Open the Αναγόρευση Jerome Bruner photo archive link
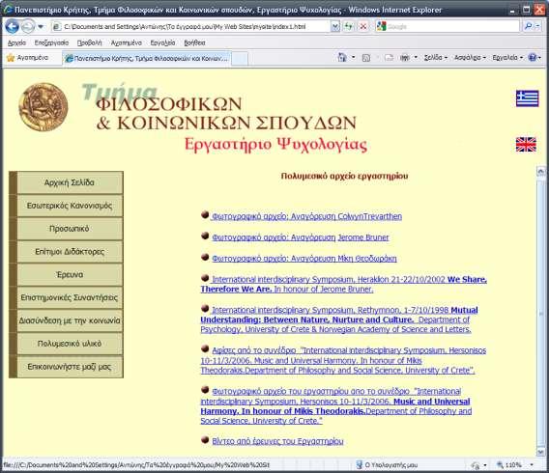Image resolution: width=549 pixels, height=473 pixels. 301,237
